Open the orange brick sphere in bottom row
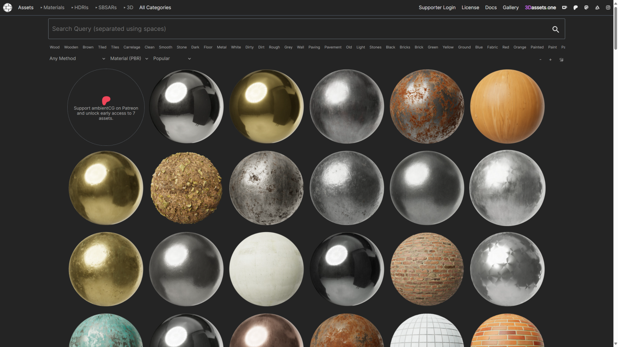Image resolution: width=618 pixels, height=347 pixels. 507,330
